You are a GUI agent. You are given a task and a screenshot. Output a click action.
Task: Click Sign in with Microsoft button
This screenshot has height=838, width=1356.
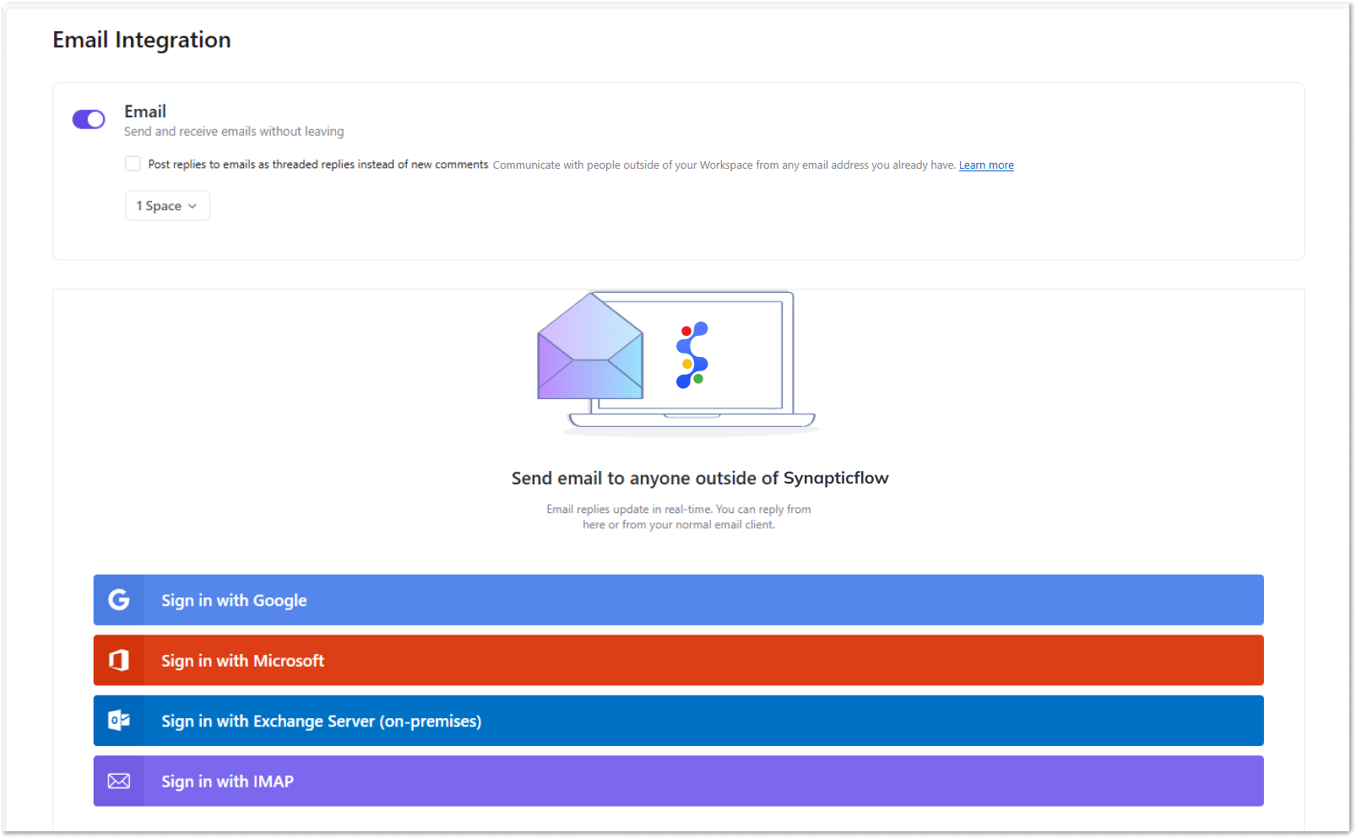(x=678, y=660)
